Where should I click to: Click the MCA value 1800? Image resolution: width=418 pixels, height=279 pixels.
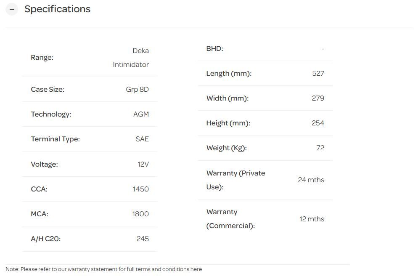[140, 214]
